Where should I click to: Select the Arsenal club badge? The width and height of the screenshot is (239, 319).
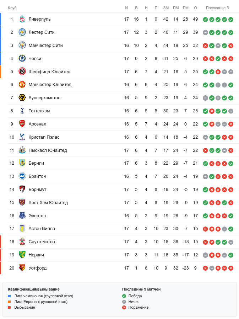tap(22, 124)
